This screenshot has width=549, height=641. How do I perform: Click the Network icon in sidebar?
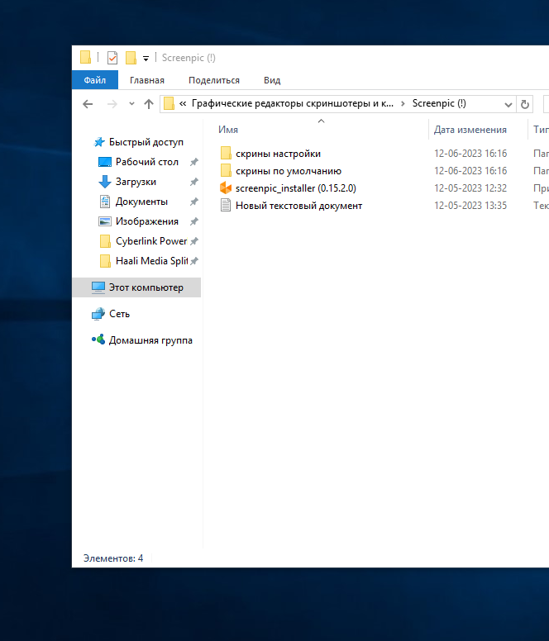(98, 314)
